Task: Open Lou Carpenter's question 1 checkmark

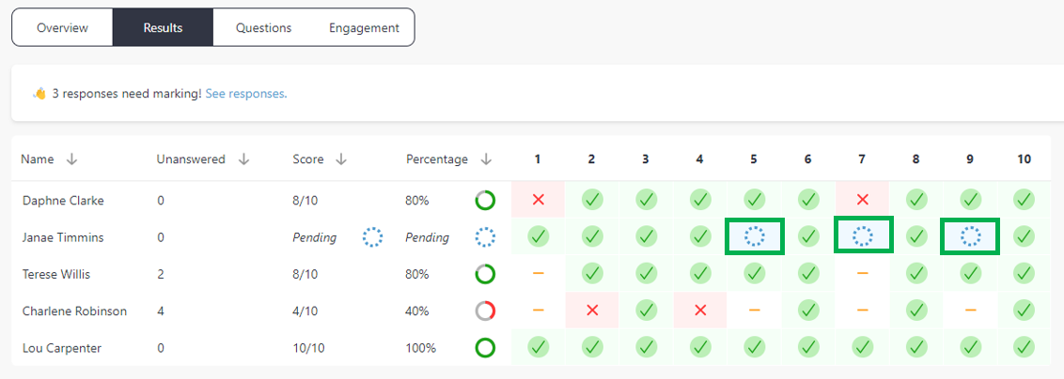Action: coord(538,347)
